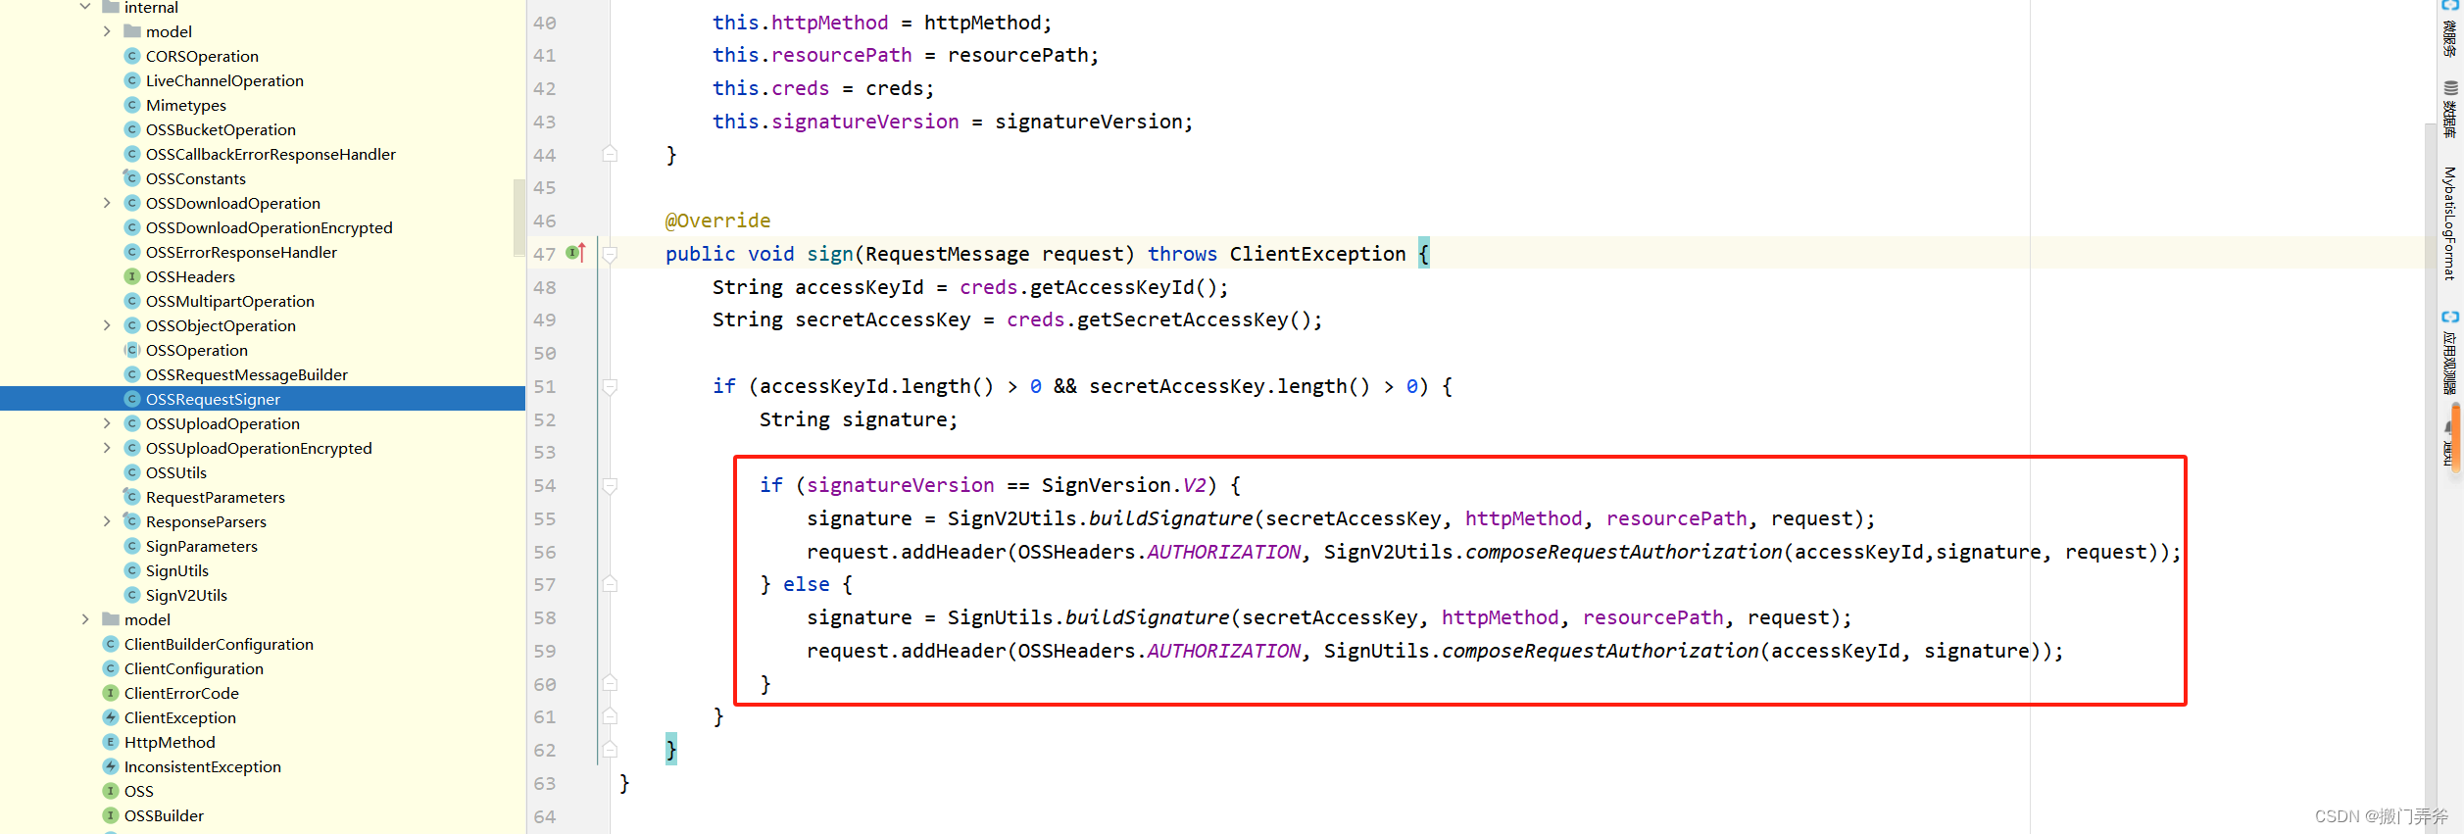Image resolution: width=2464 pixels, height=834 pixels.
Task: Fold the sign method at line 47
Action: [x=610, y=254]
